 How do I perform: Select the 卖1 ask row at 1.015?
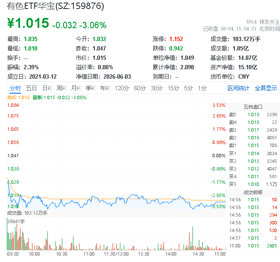[x=253, y=146]
